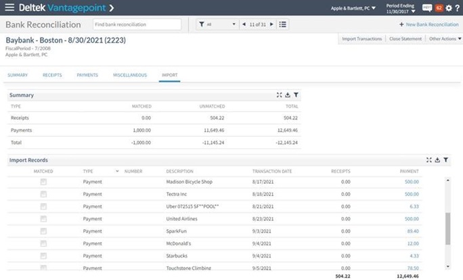
Task: Click the Find bank reconciliation search field
Action: tap(137, 24)
